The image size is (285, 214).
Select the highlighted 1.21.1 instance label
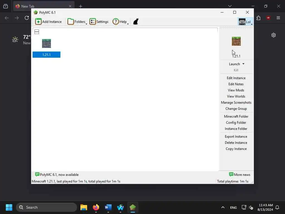pyautogui.click(x=46, y=55)
